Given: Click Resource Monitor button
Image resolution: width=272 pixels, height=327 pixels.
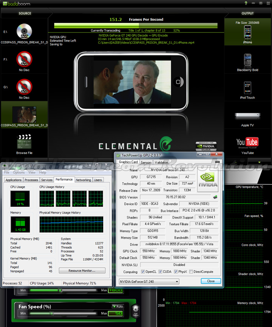Looking at the screenshot, I should point(82,270).
